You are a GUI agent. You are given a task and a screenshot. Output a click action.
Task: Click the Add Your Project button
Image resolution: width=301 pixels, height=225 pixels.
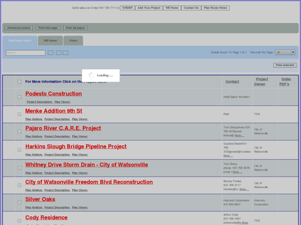pos(149,8)
